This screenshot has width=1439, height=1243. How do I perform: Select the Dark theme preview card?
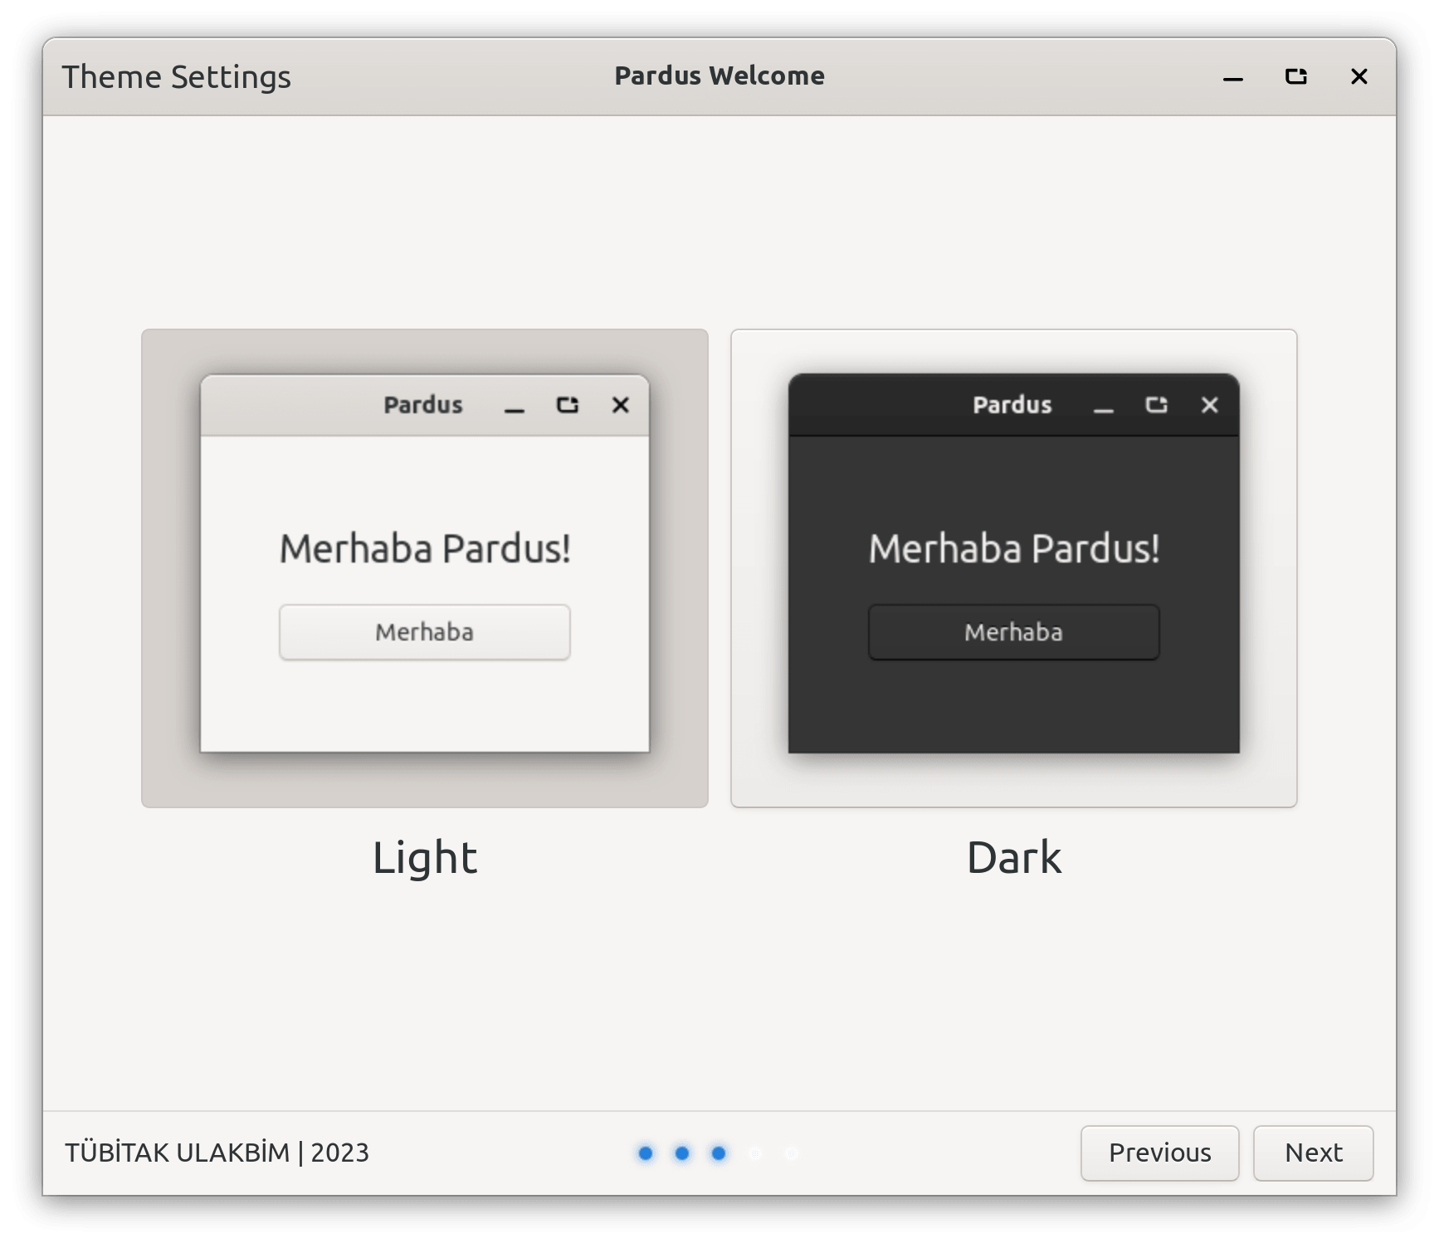pyautogui.click(x=1013, y=568)
